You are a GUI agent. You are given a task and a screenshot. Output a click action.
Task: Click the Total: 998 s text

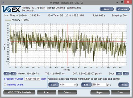99,15
